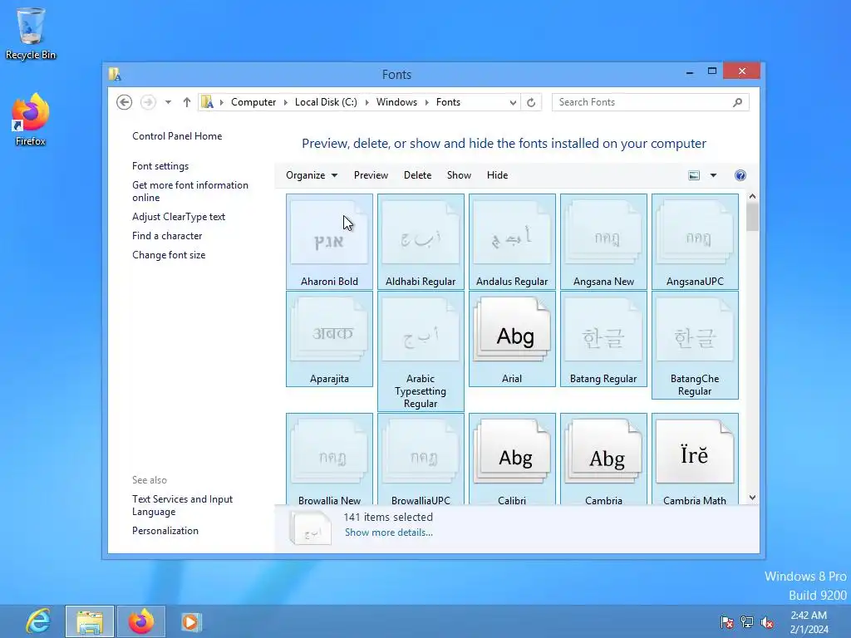Screen dimensions: 851x638
Task: Click the Action Center flag icon
Action: [x=726, y=622]
